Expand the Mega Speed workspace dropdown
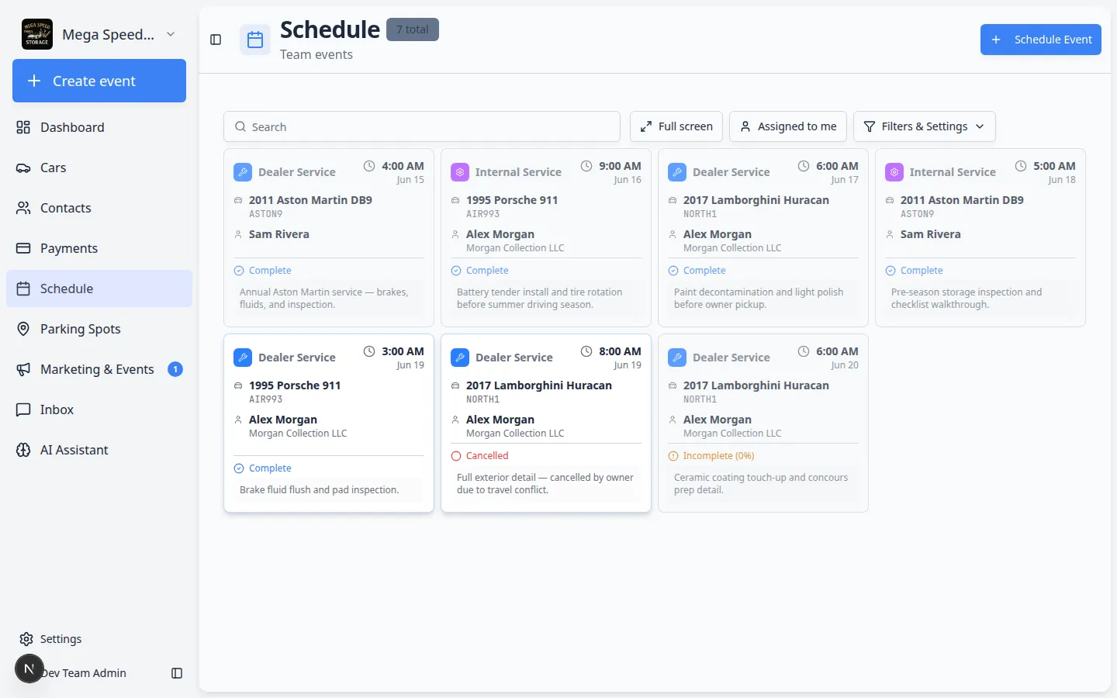 click(171, 34)
